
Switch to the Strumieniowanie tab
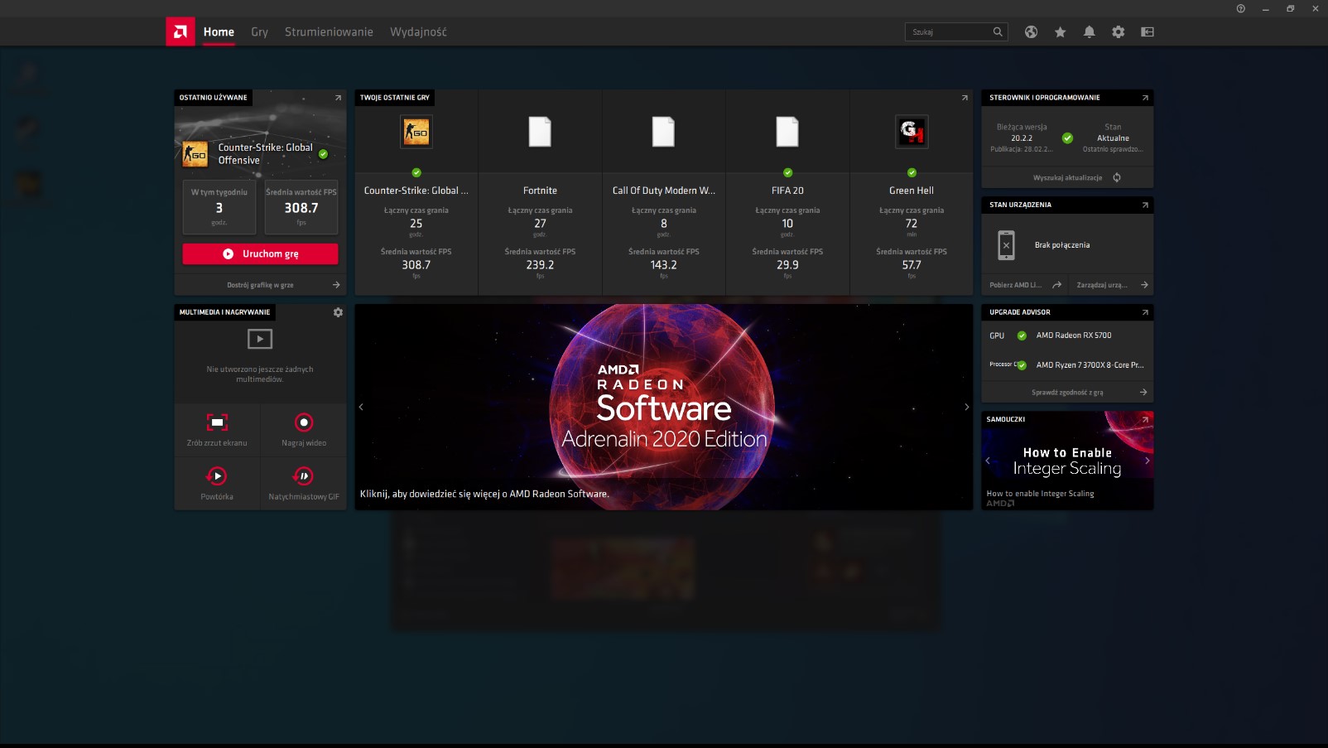(329, 31)
